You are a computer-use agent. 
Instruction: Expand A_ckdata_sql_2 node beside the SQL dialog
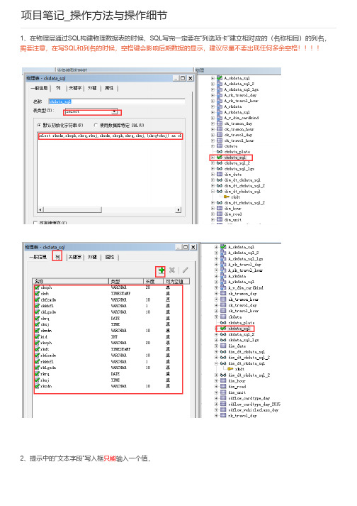pos(212,84)
